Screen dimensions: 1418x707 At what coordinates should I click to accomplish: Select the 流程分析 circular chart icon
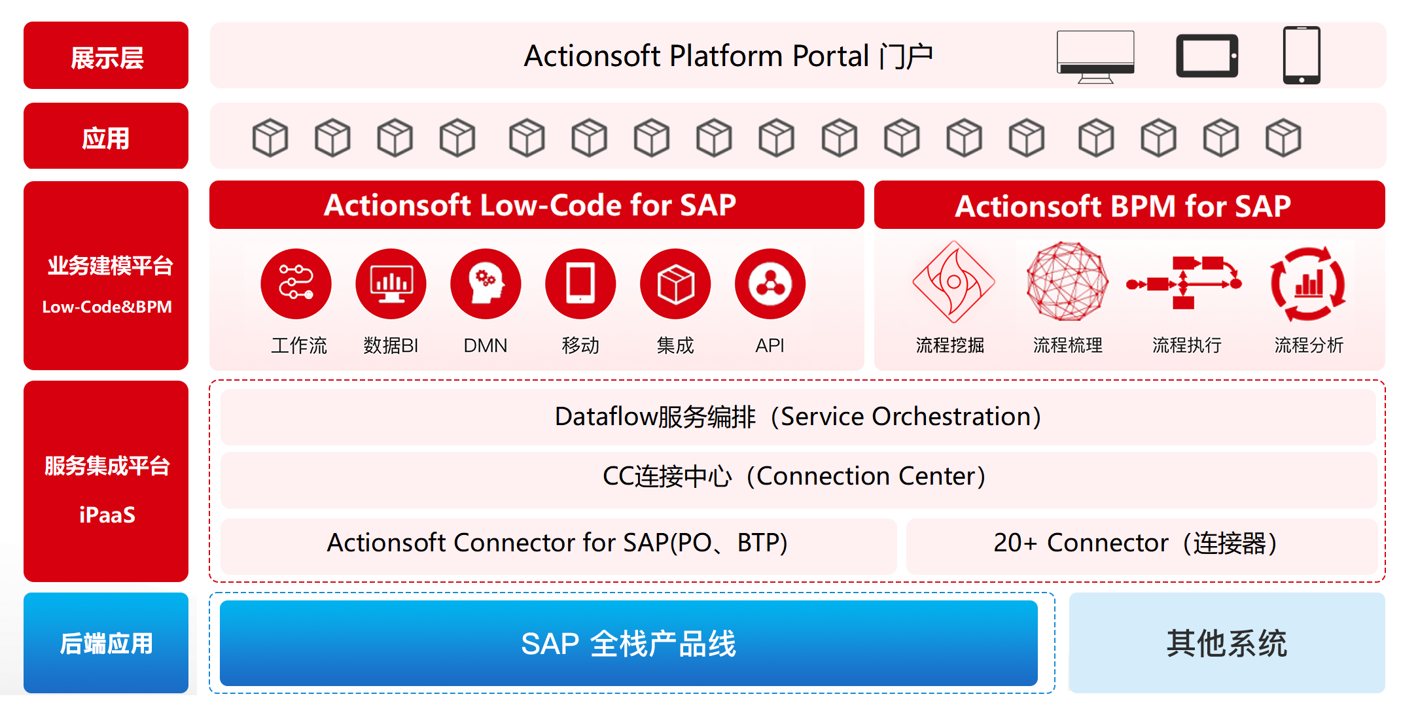click(x=1307, y=284)
